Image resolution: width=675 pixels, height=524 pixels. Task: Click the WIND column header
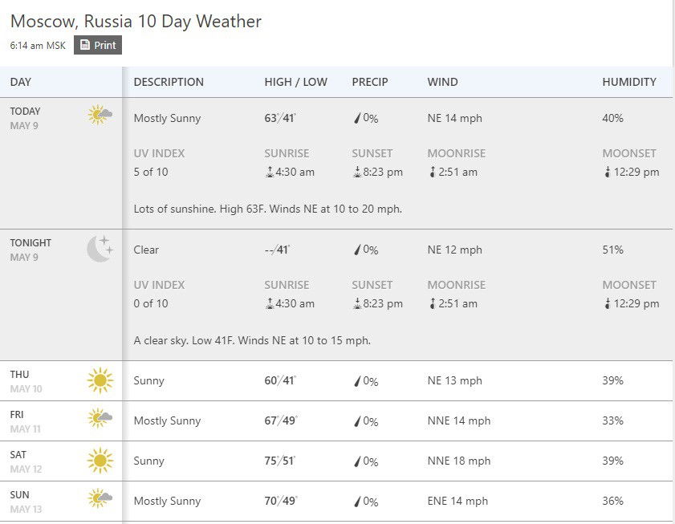(x=442, y=82)
